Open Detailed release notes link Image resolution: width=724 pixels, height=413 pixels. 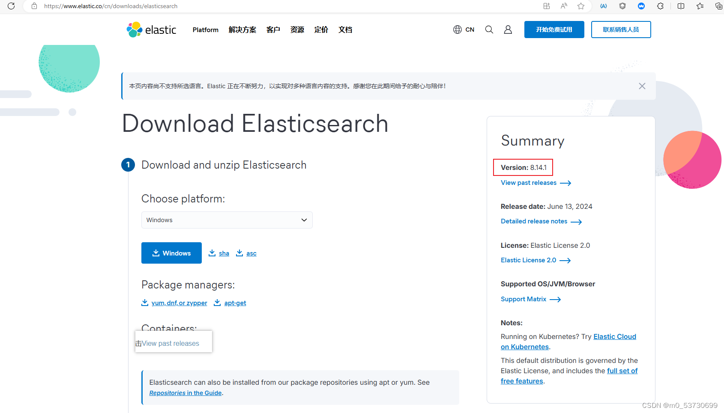point(542,221)
